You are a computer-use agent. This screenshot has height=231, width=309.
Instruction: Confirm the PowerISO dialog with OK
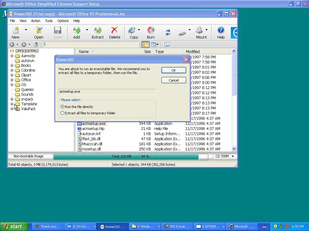[x=174, y=70]
